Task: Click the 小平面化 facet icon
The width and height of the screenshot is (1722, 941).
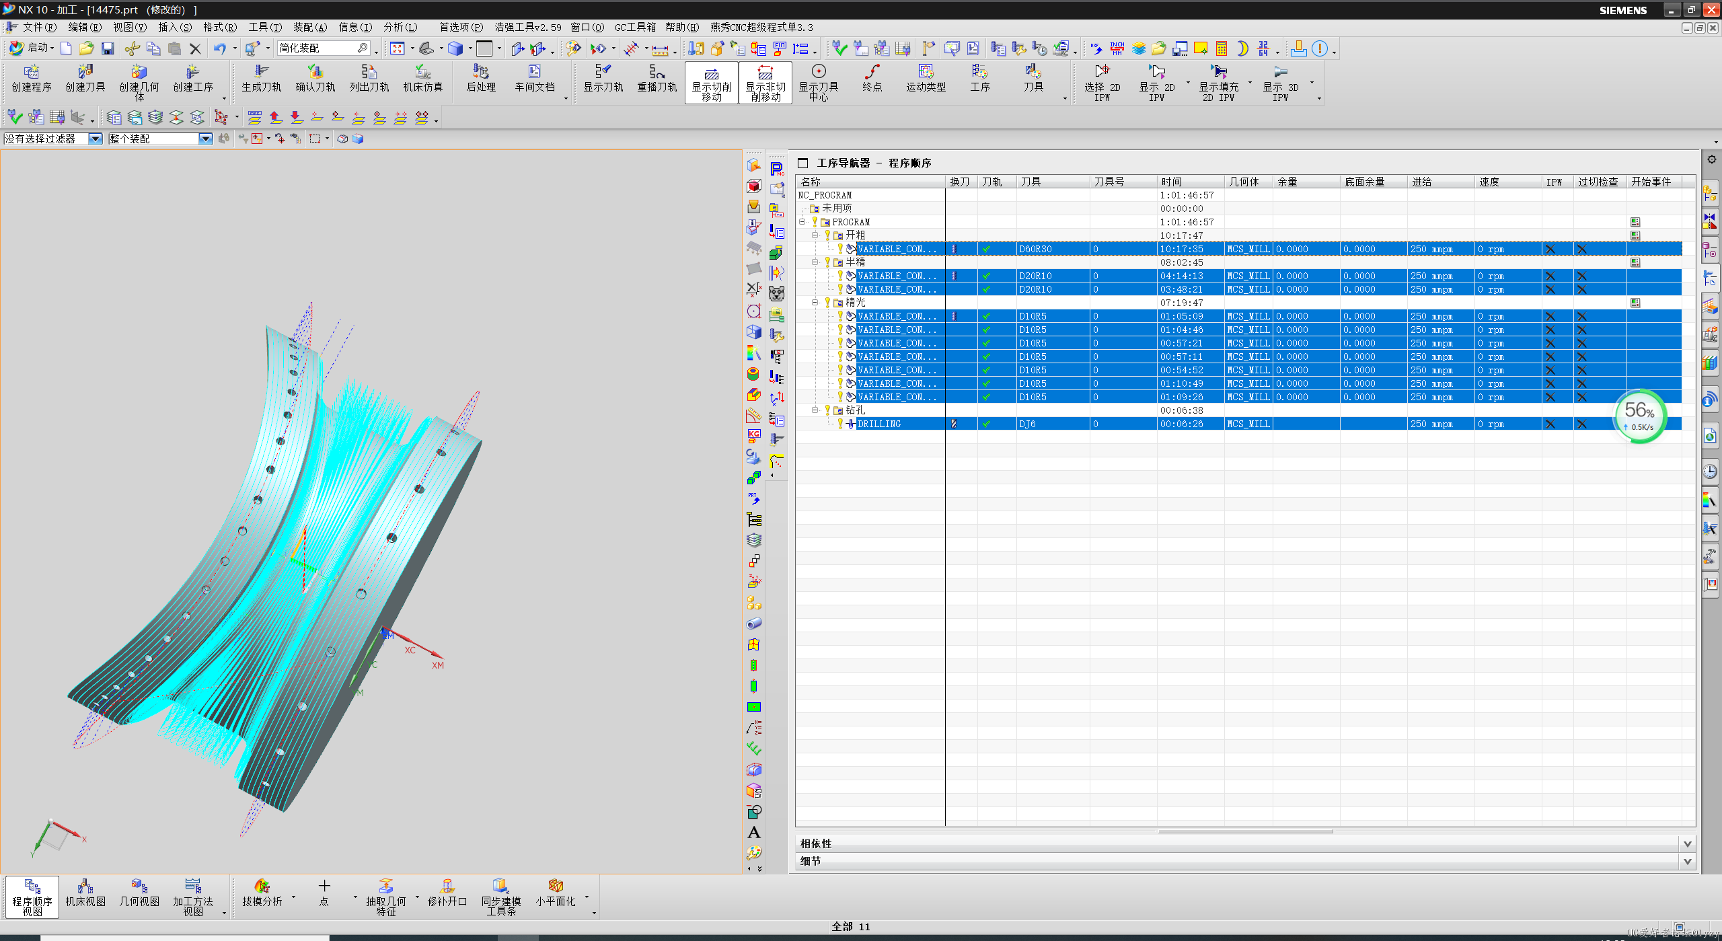Action: (x=556, y=893)
